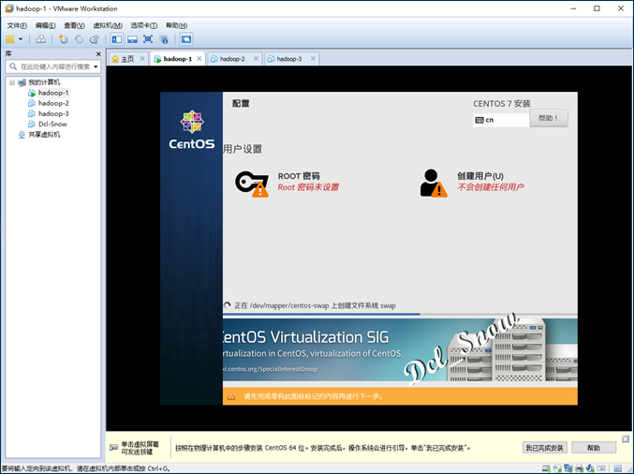Pause the virtual machine with the yellow pause icon
The image size is (634, 474).
[x=10, y=39]
